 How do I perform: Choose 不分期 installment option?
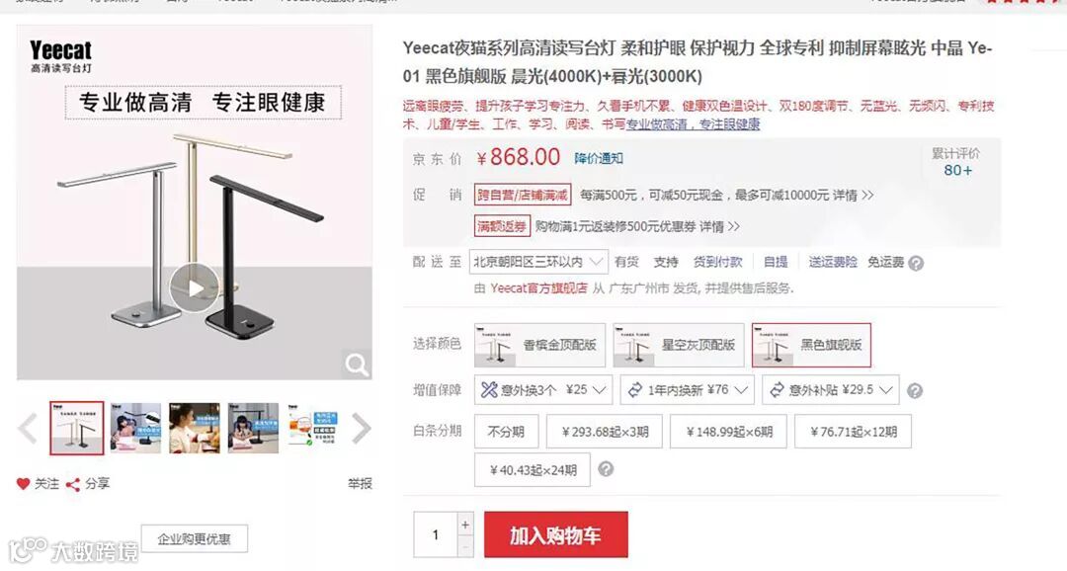pyautogui.click(x=506, y=432)
